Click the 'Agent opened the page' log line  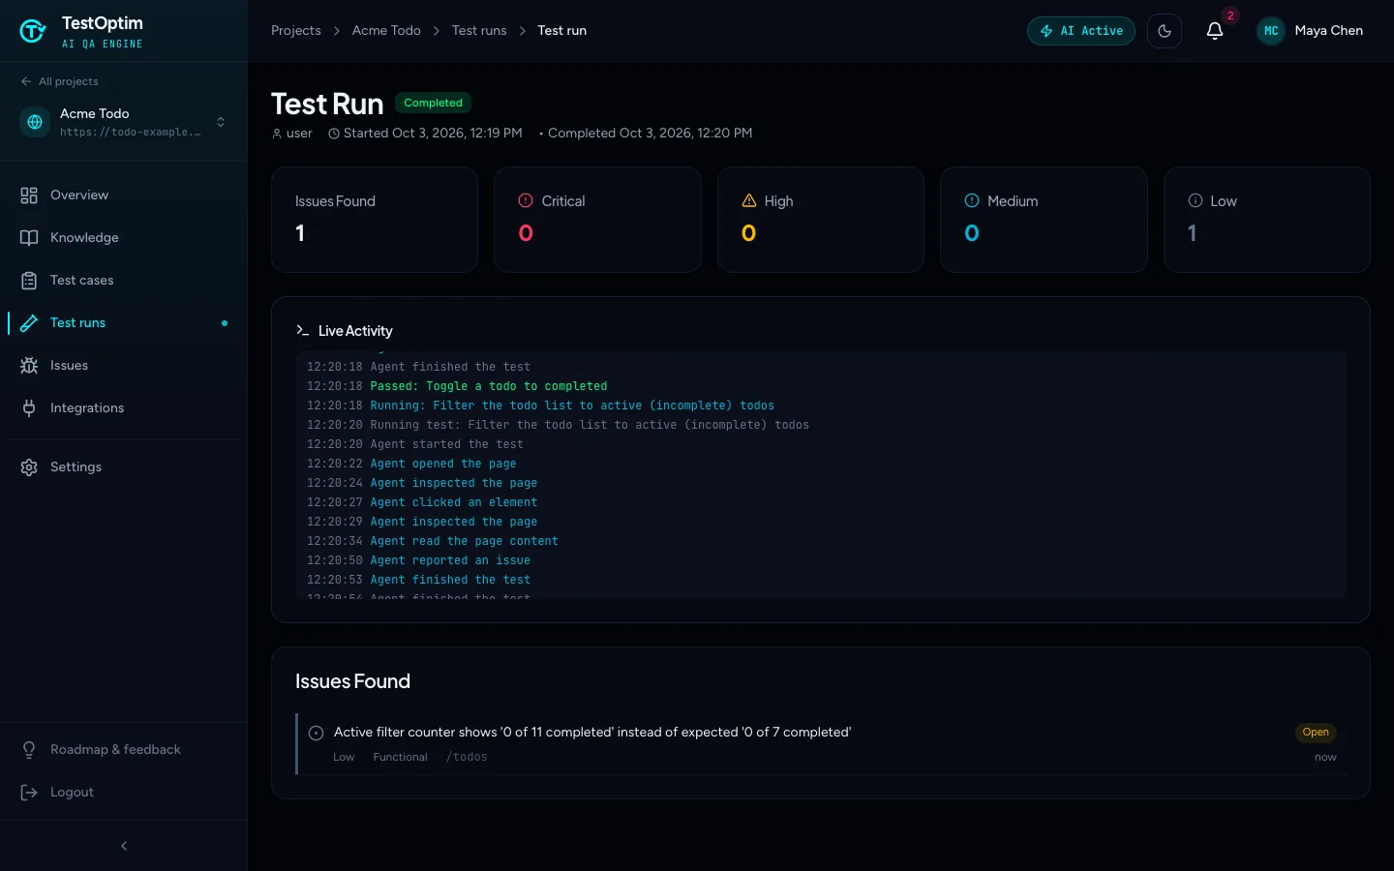[443, 464]
